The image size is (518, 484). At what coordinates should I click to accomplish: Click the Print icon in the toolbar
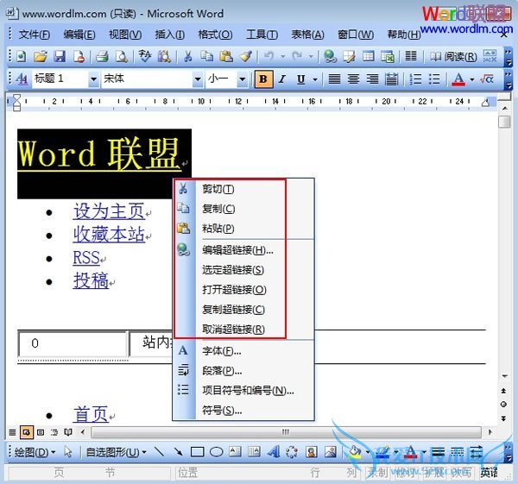(x=102, y=57)
